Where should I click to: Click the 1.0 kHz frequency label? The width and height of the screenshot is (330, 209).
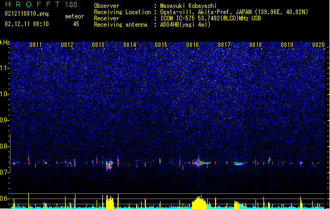coord(5,94)
